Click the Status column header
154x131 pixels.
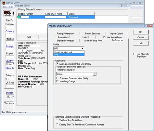click(x=81, y=14)
